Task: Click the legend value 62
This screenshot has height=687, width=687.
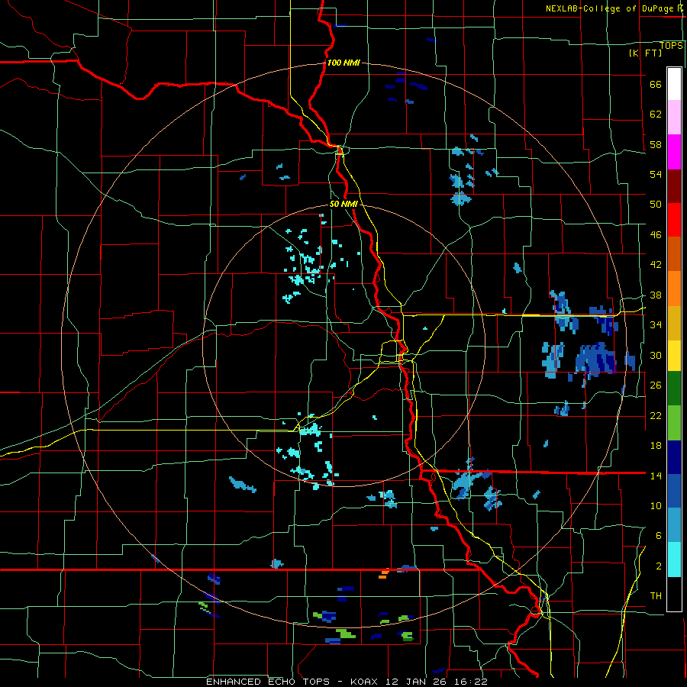Action: click(656, 114)
